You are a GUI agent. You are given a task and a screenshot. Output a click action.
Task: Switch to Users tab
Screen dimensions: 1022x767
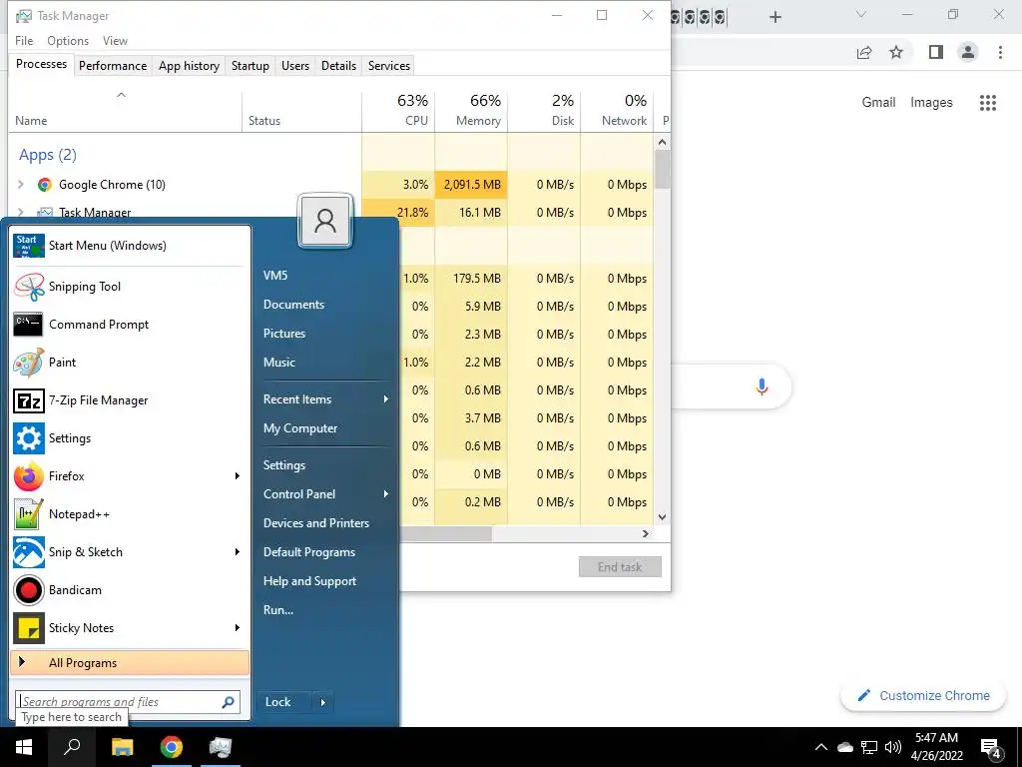click(x=295, y=66)
